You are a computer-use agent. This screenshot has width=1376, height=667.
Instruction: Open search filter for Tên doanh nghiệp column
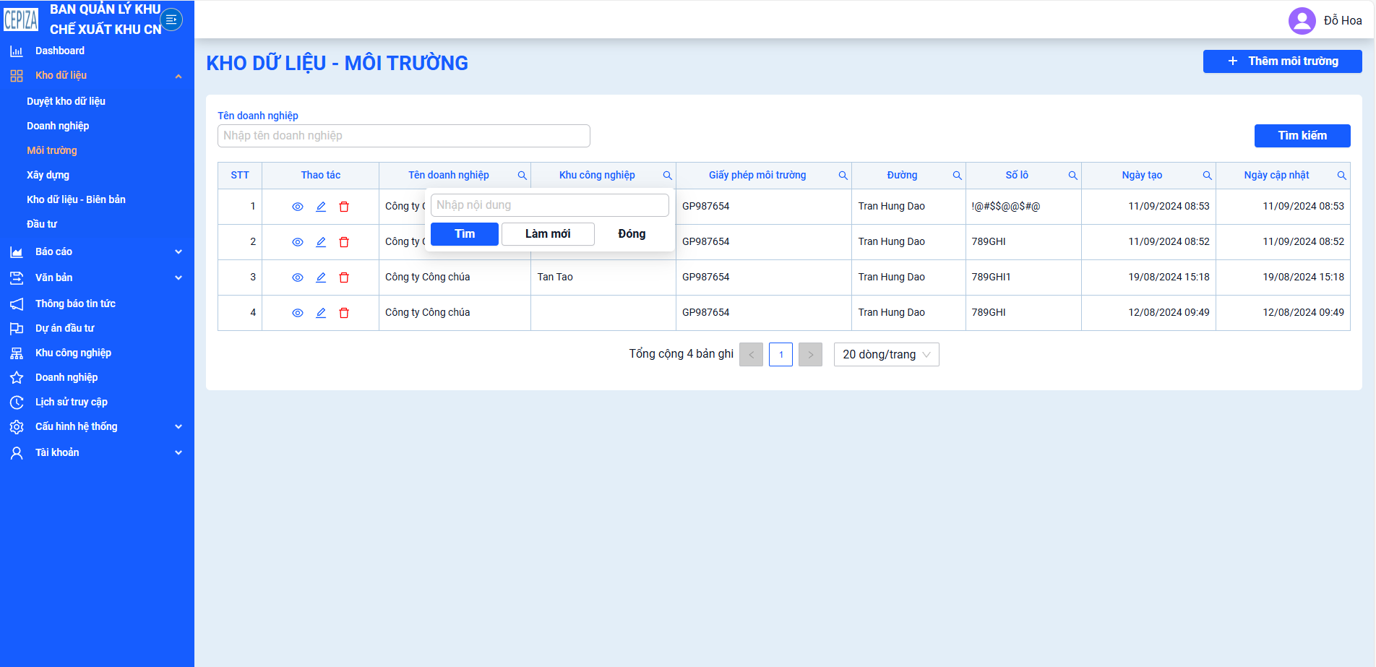522,176
